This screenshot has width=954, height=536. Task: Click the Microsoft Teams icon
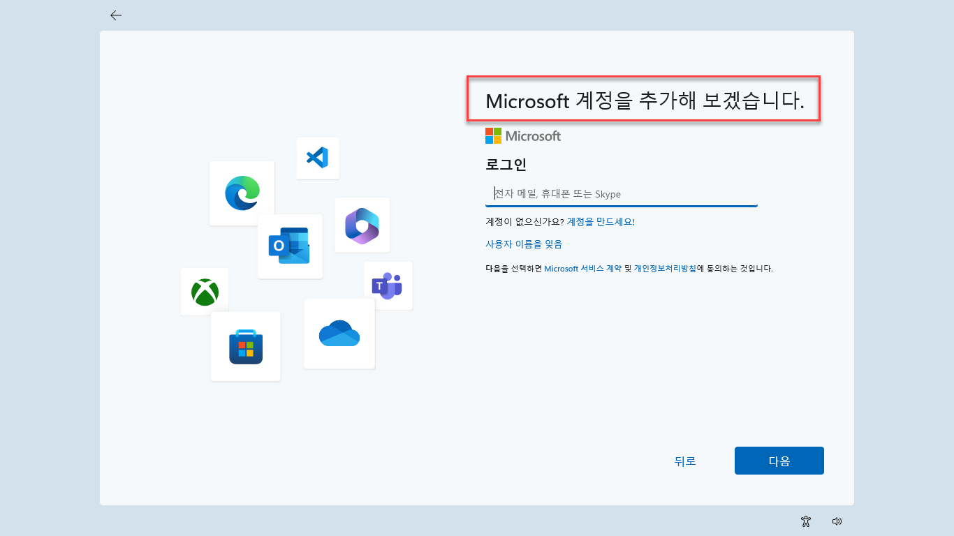click(x=387, y=285)
